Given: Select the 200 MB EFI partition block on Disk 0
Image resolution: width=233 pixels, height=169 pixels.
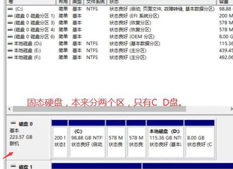Looking at the screenshot, I should (x=60, y=139).
